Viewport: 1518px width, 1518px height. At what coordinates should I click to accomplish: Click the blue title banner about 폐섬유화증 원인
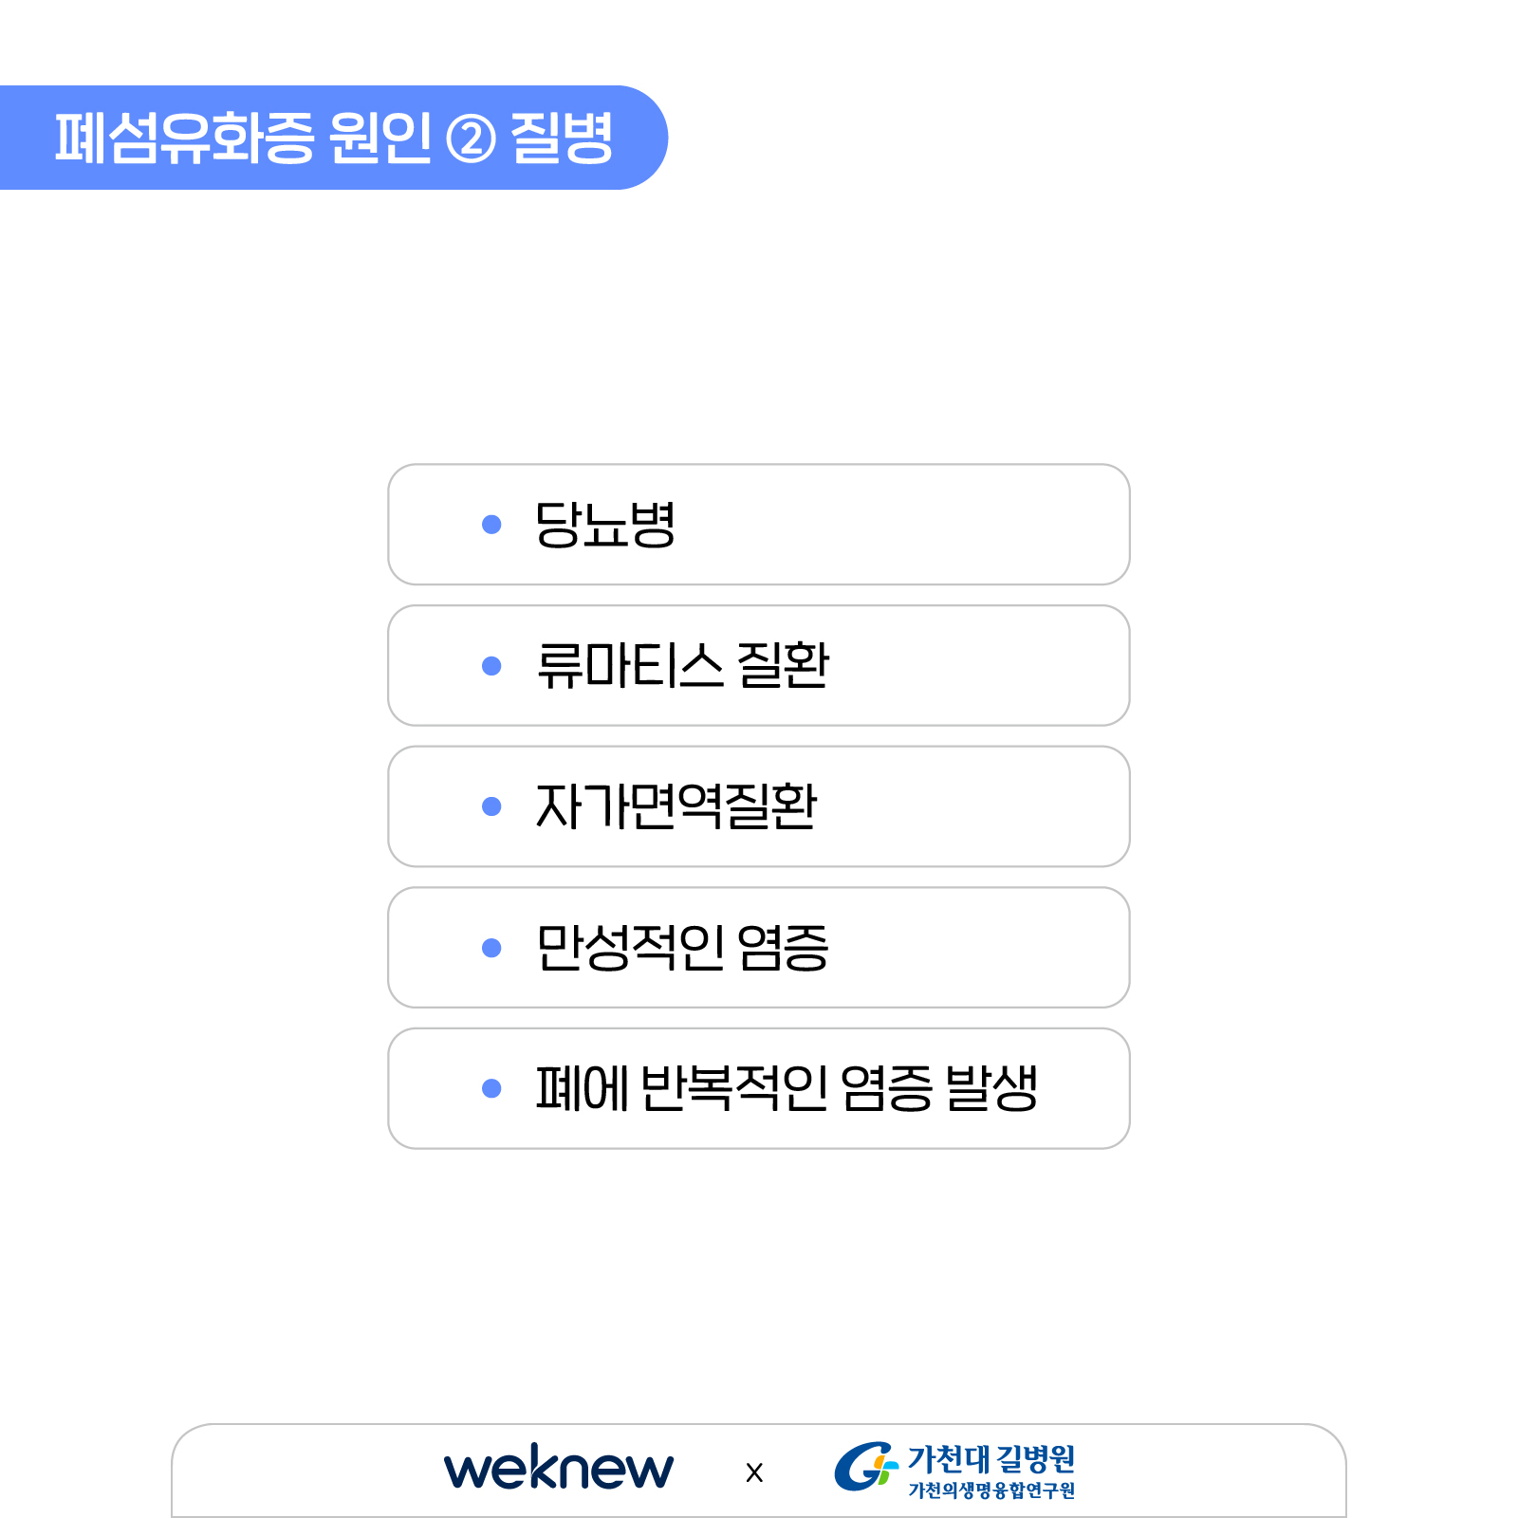click(x=333, y=138)
